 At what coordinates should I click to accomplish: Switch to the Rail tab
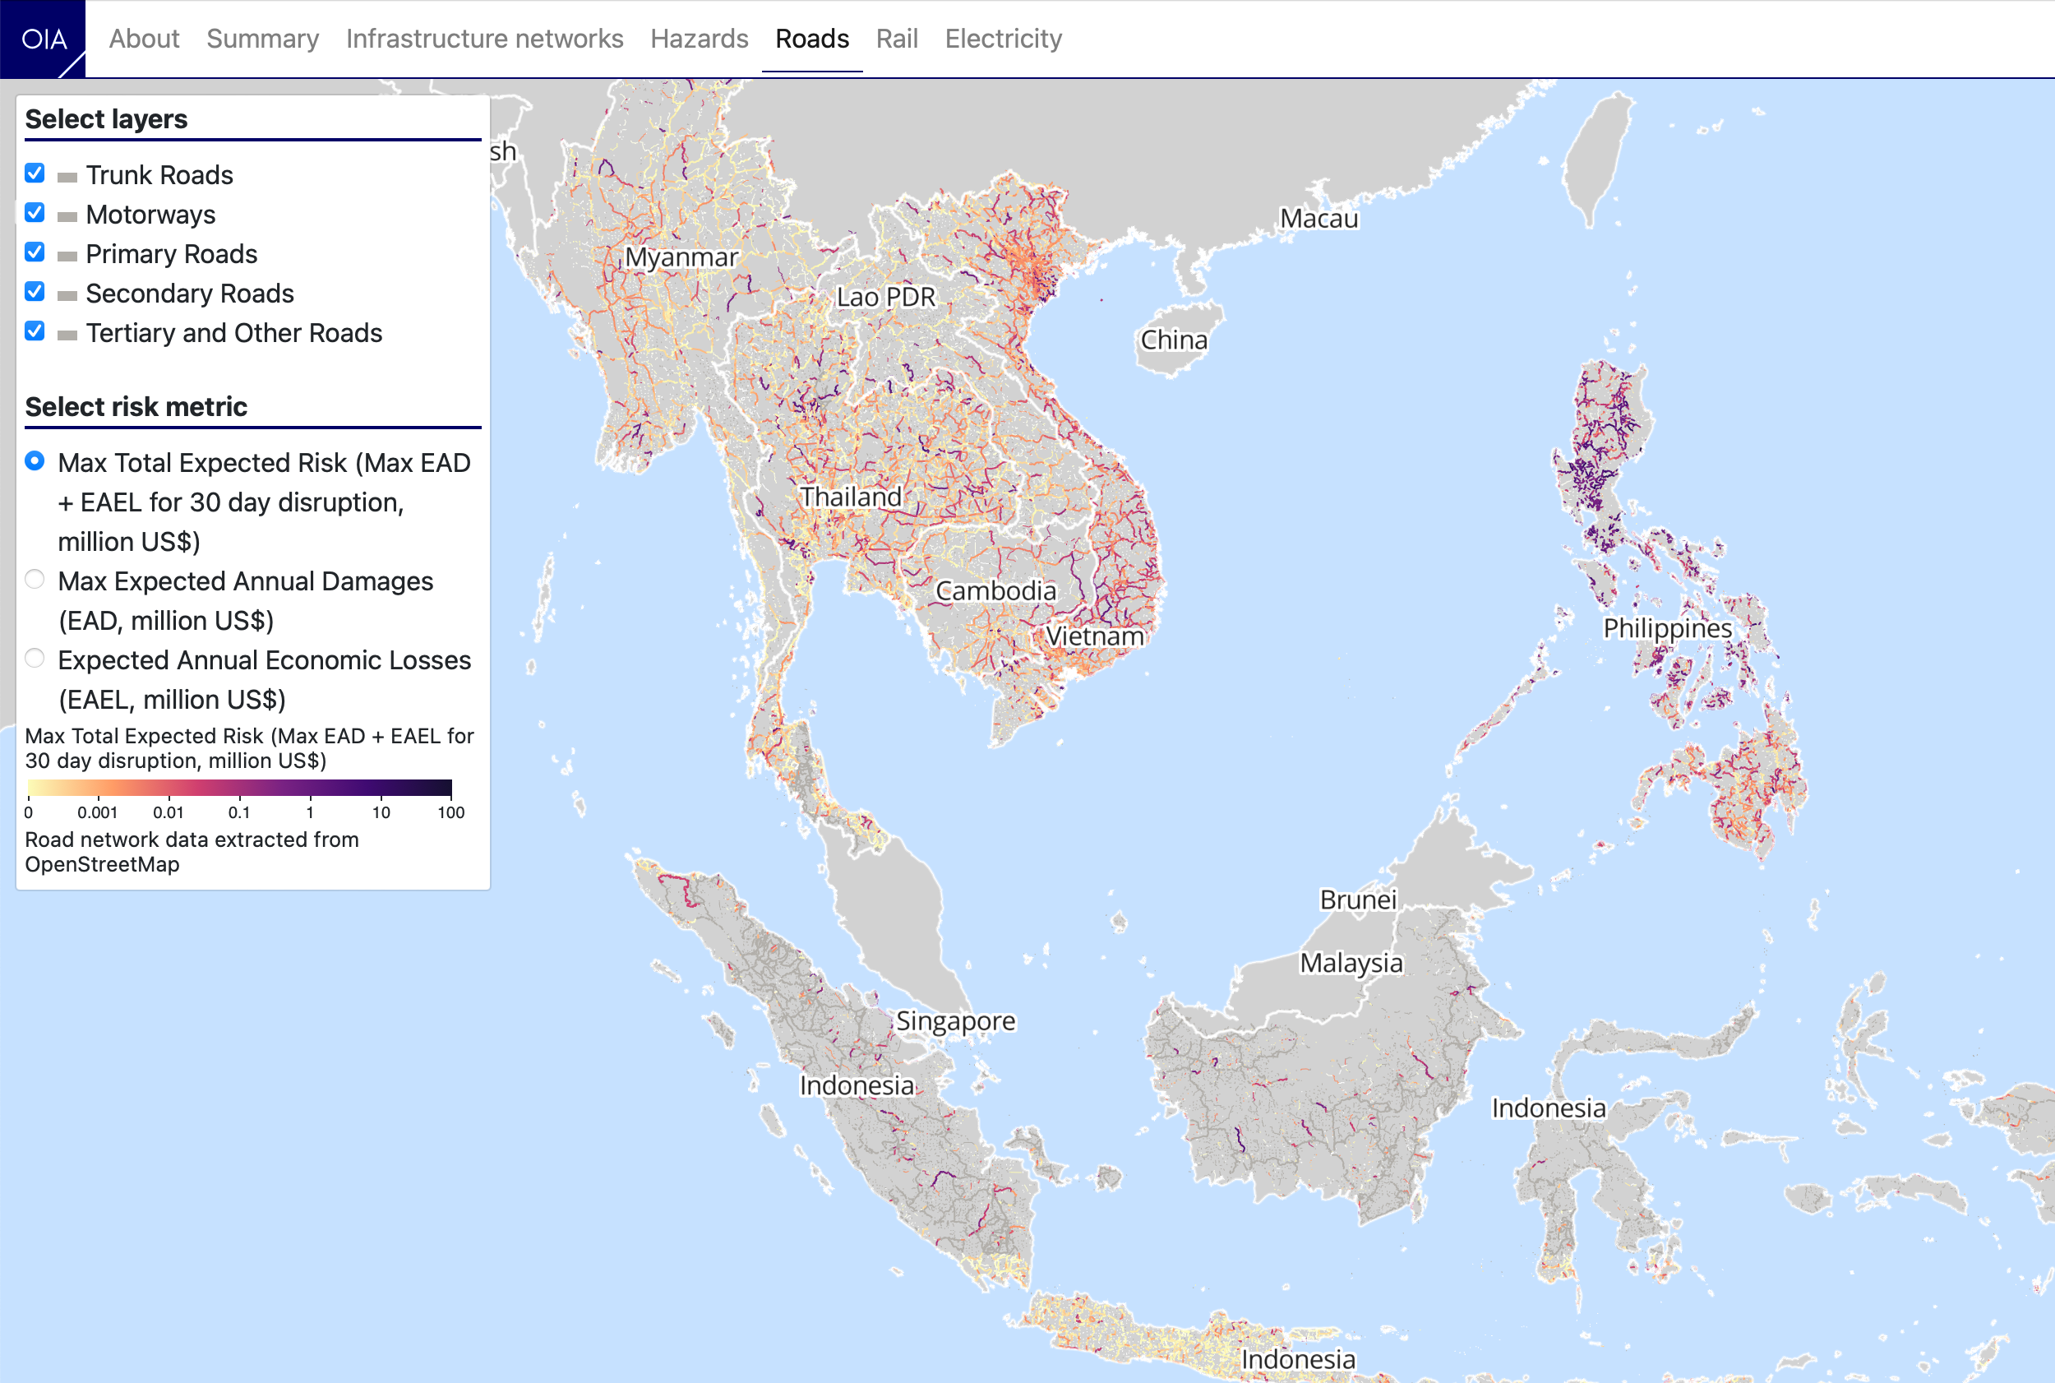coord(897,39)
